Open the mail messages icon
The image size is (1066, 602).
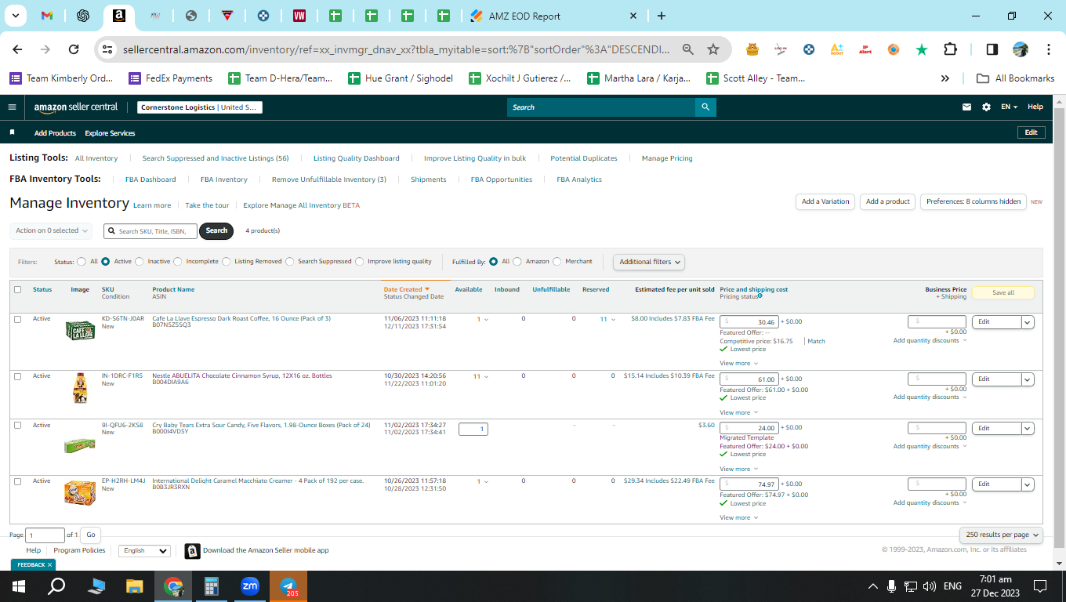click(x=966, y=107)
